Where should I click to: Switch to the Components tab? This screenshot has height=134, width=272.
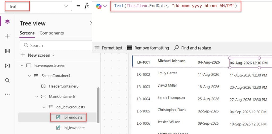(52, 33)
